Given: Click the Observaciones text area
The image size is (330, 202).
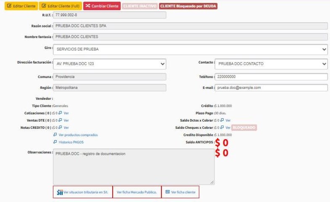Looking at the screenshot, I should pos(134,167).
